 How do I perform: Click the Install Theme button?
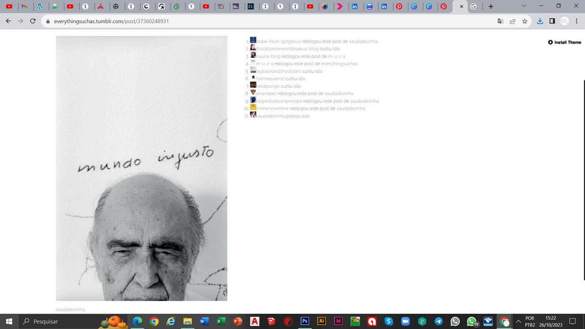(564, 42)
